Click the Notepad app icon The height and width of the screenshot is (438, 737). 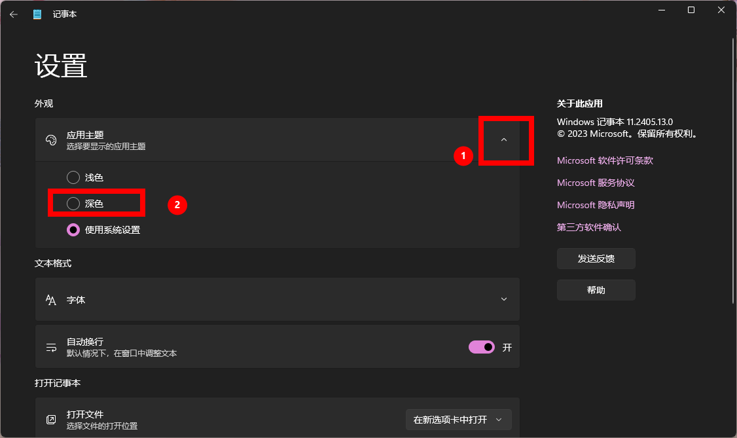pos(38,14)
